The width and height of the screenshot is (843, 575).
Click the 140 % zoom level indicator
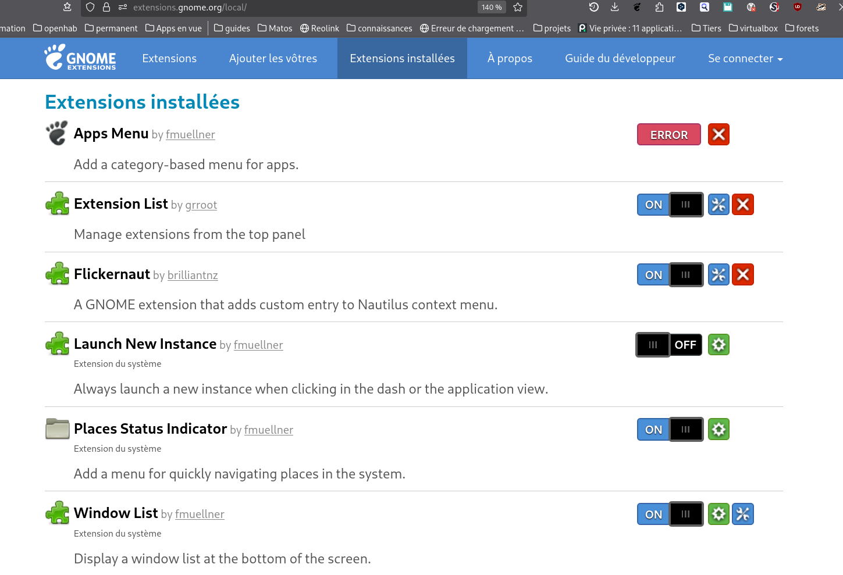[x=492, y=8]
